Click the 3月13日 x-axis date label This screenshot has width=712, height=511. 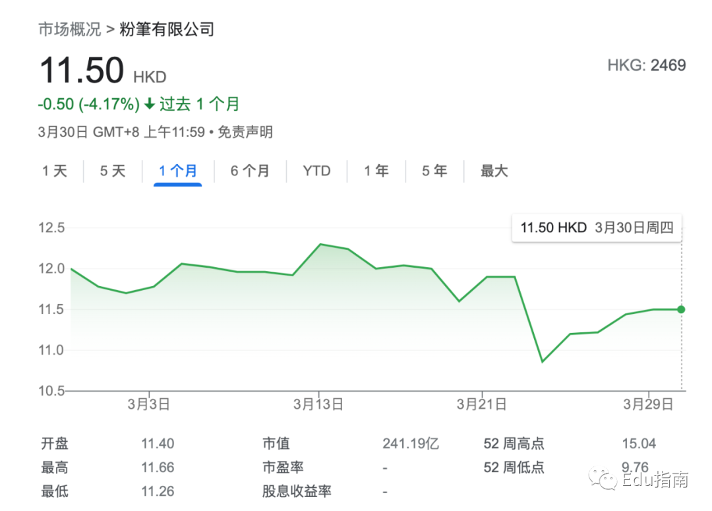tap(318, 404)
